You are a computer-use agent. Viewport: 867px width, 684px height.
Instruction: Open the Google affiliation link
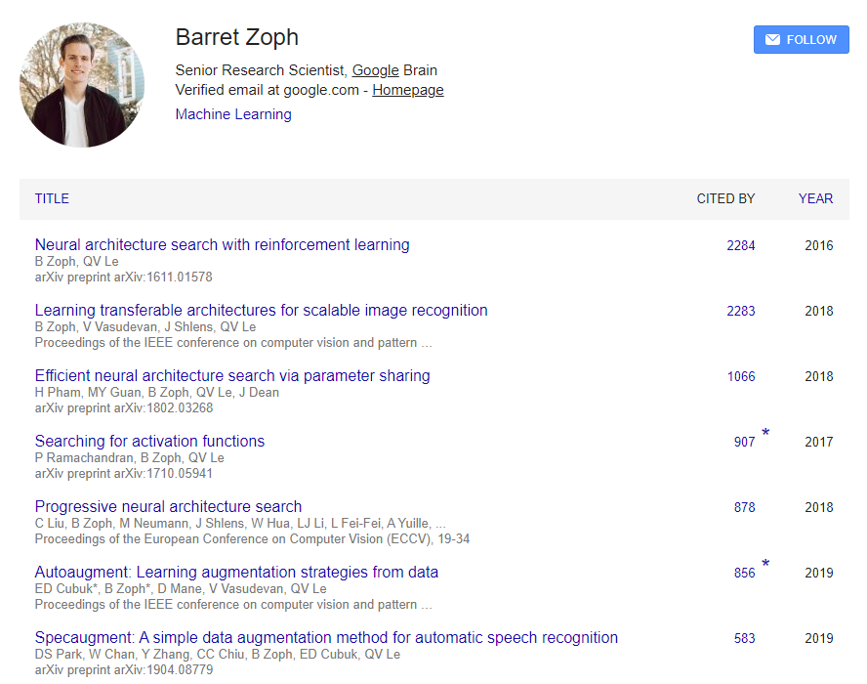[376, 70]
